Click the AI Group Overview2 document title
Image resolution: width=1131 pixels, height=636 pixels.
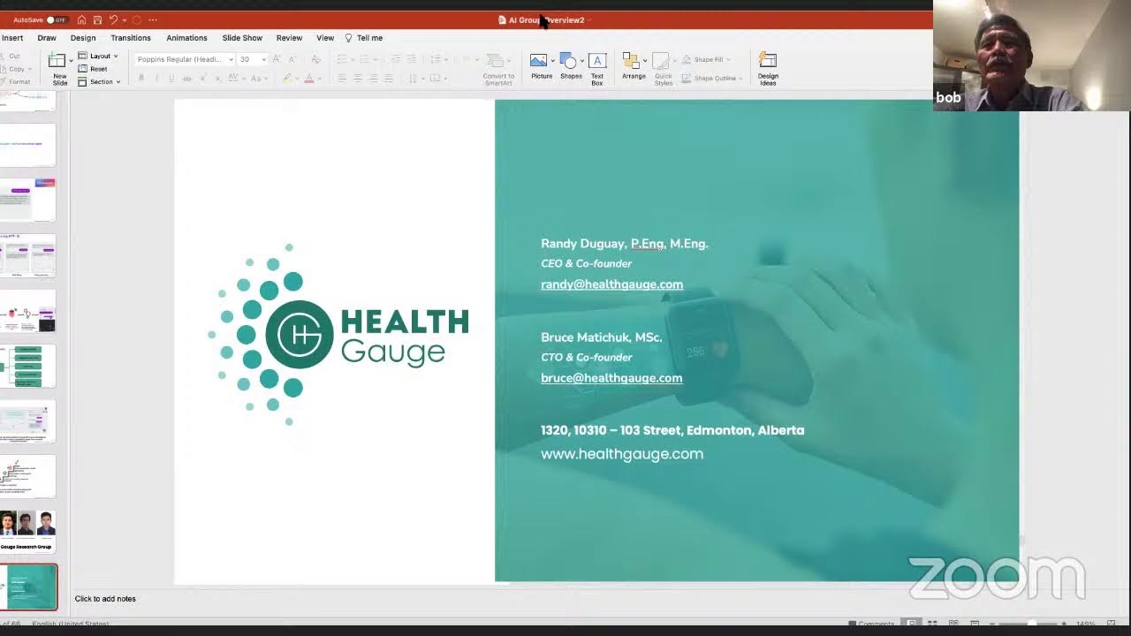546,19
